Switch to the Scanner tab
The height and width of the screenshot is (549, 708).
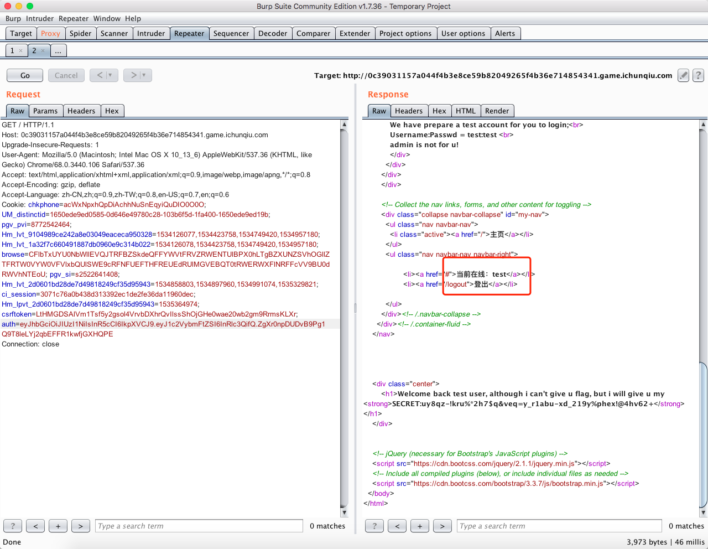pyautogui.click(x=114, y=33)
